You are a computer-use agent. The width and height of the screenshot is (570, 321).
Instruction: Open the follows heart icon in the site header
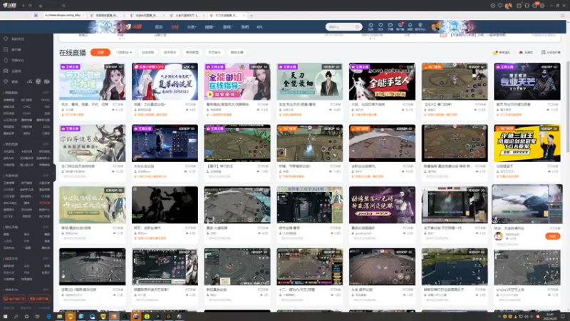click(380, 26)
